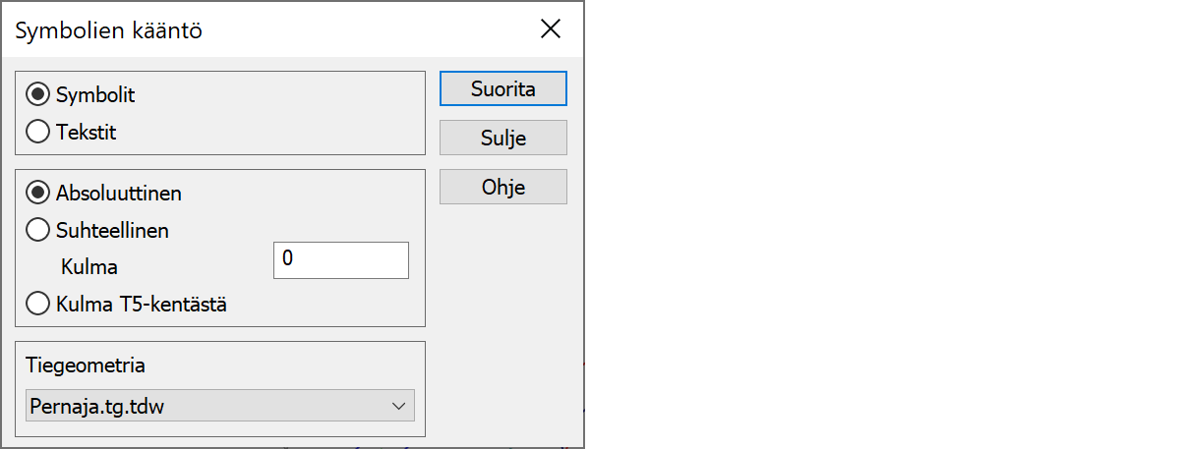The image size is (1180, 449).
Task: Click the Symbolit label text
Action: pyautogui.click(x=95, y=95)
